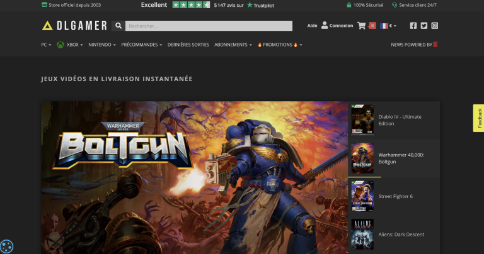This screenshot has height=254, width=484.
Task: Click the DLGamer logo
Action: click(74, 26)
